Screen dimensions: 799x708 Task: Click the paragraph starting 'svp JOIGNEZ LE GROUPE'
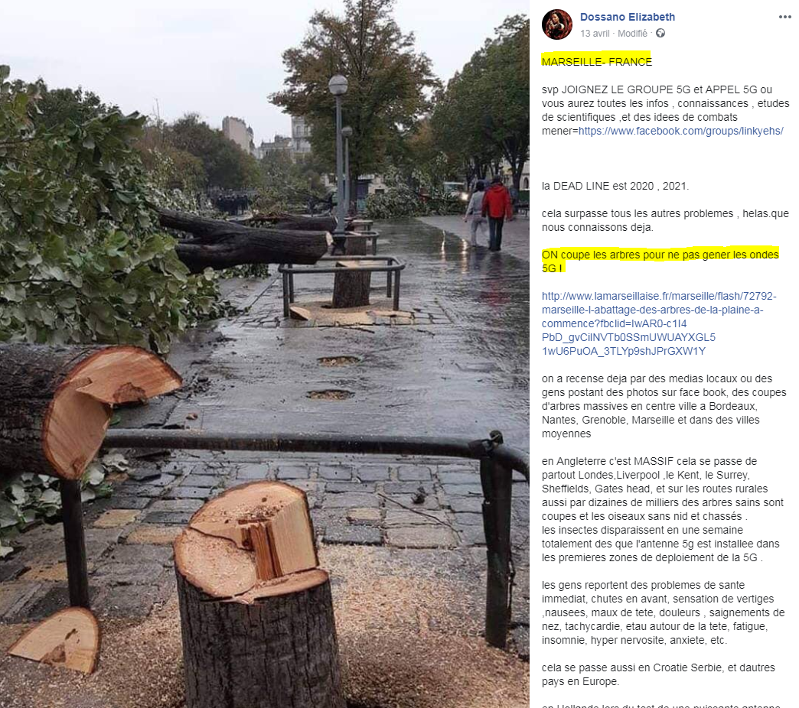point(666,110)
